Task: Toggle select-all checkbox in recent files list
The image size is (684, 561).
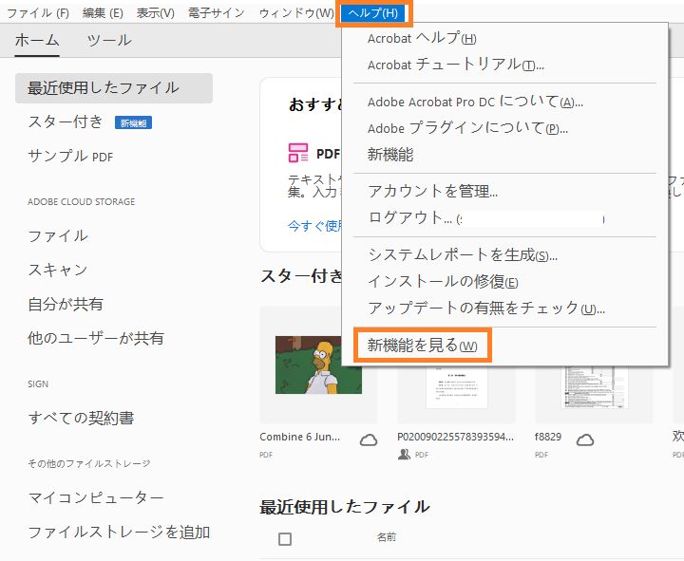Action: point(285,539)
